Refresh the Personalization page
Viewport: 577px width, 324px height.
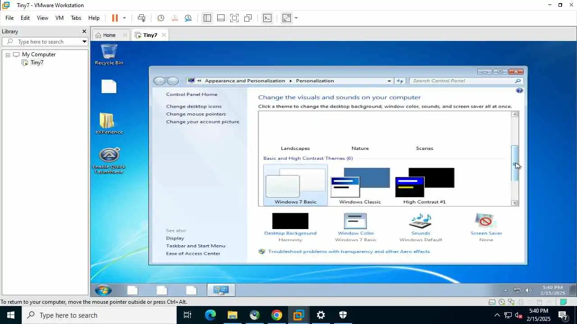click(400, 81)
